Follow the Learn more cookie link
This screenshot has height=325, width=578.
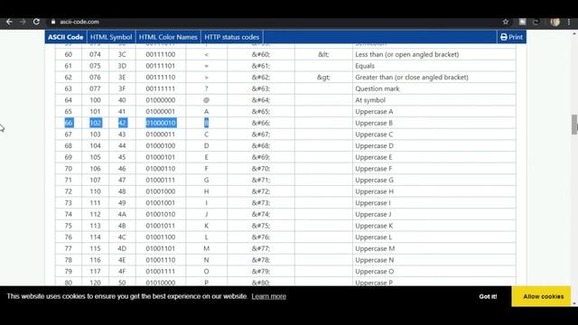(269, 296)
